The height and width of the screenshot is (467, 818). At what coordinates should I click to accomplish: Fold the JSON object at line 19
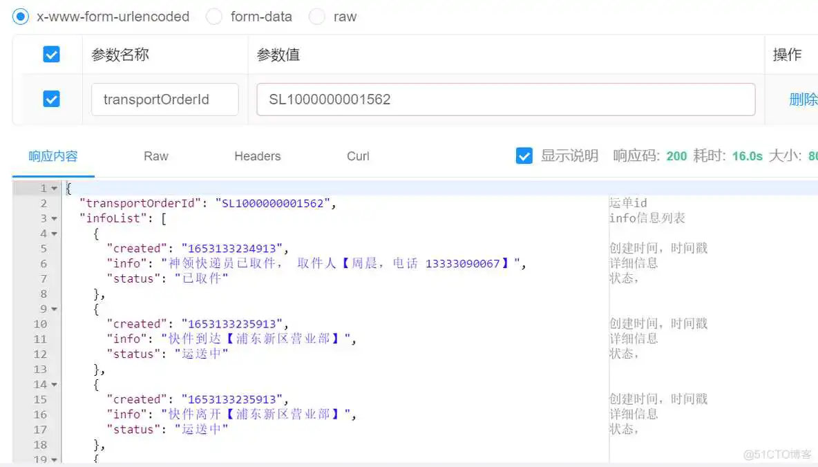54,459
